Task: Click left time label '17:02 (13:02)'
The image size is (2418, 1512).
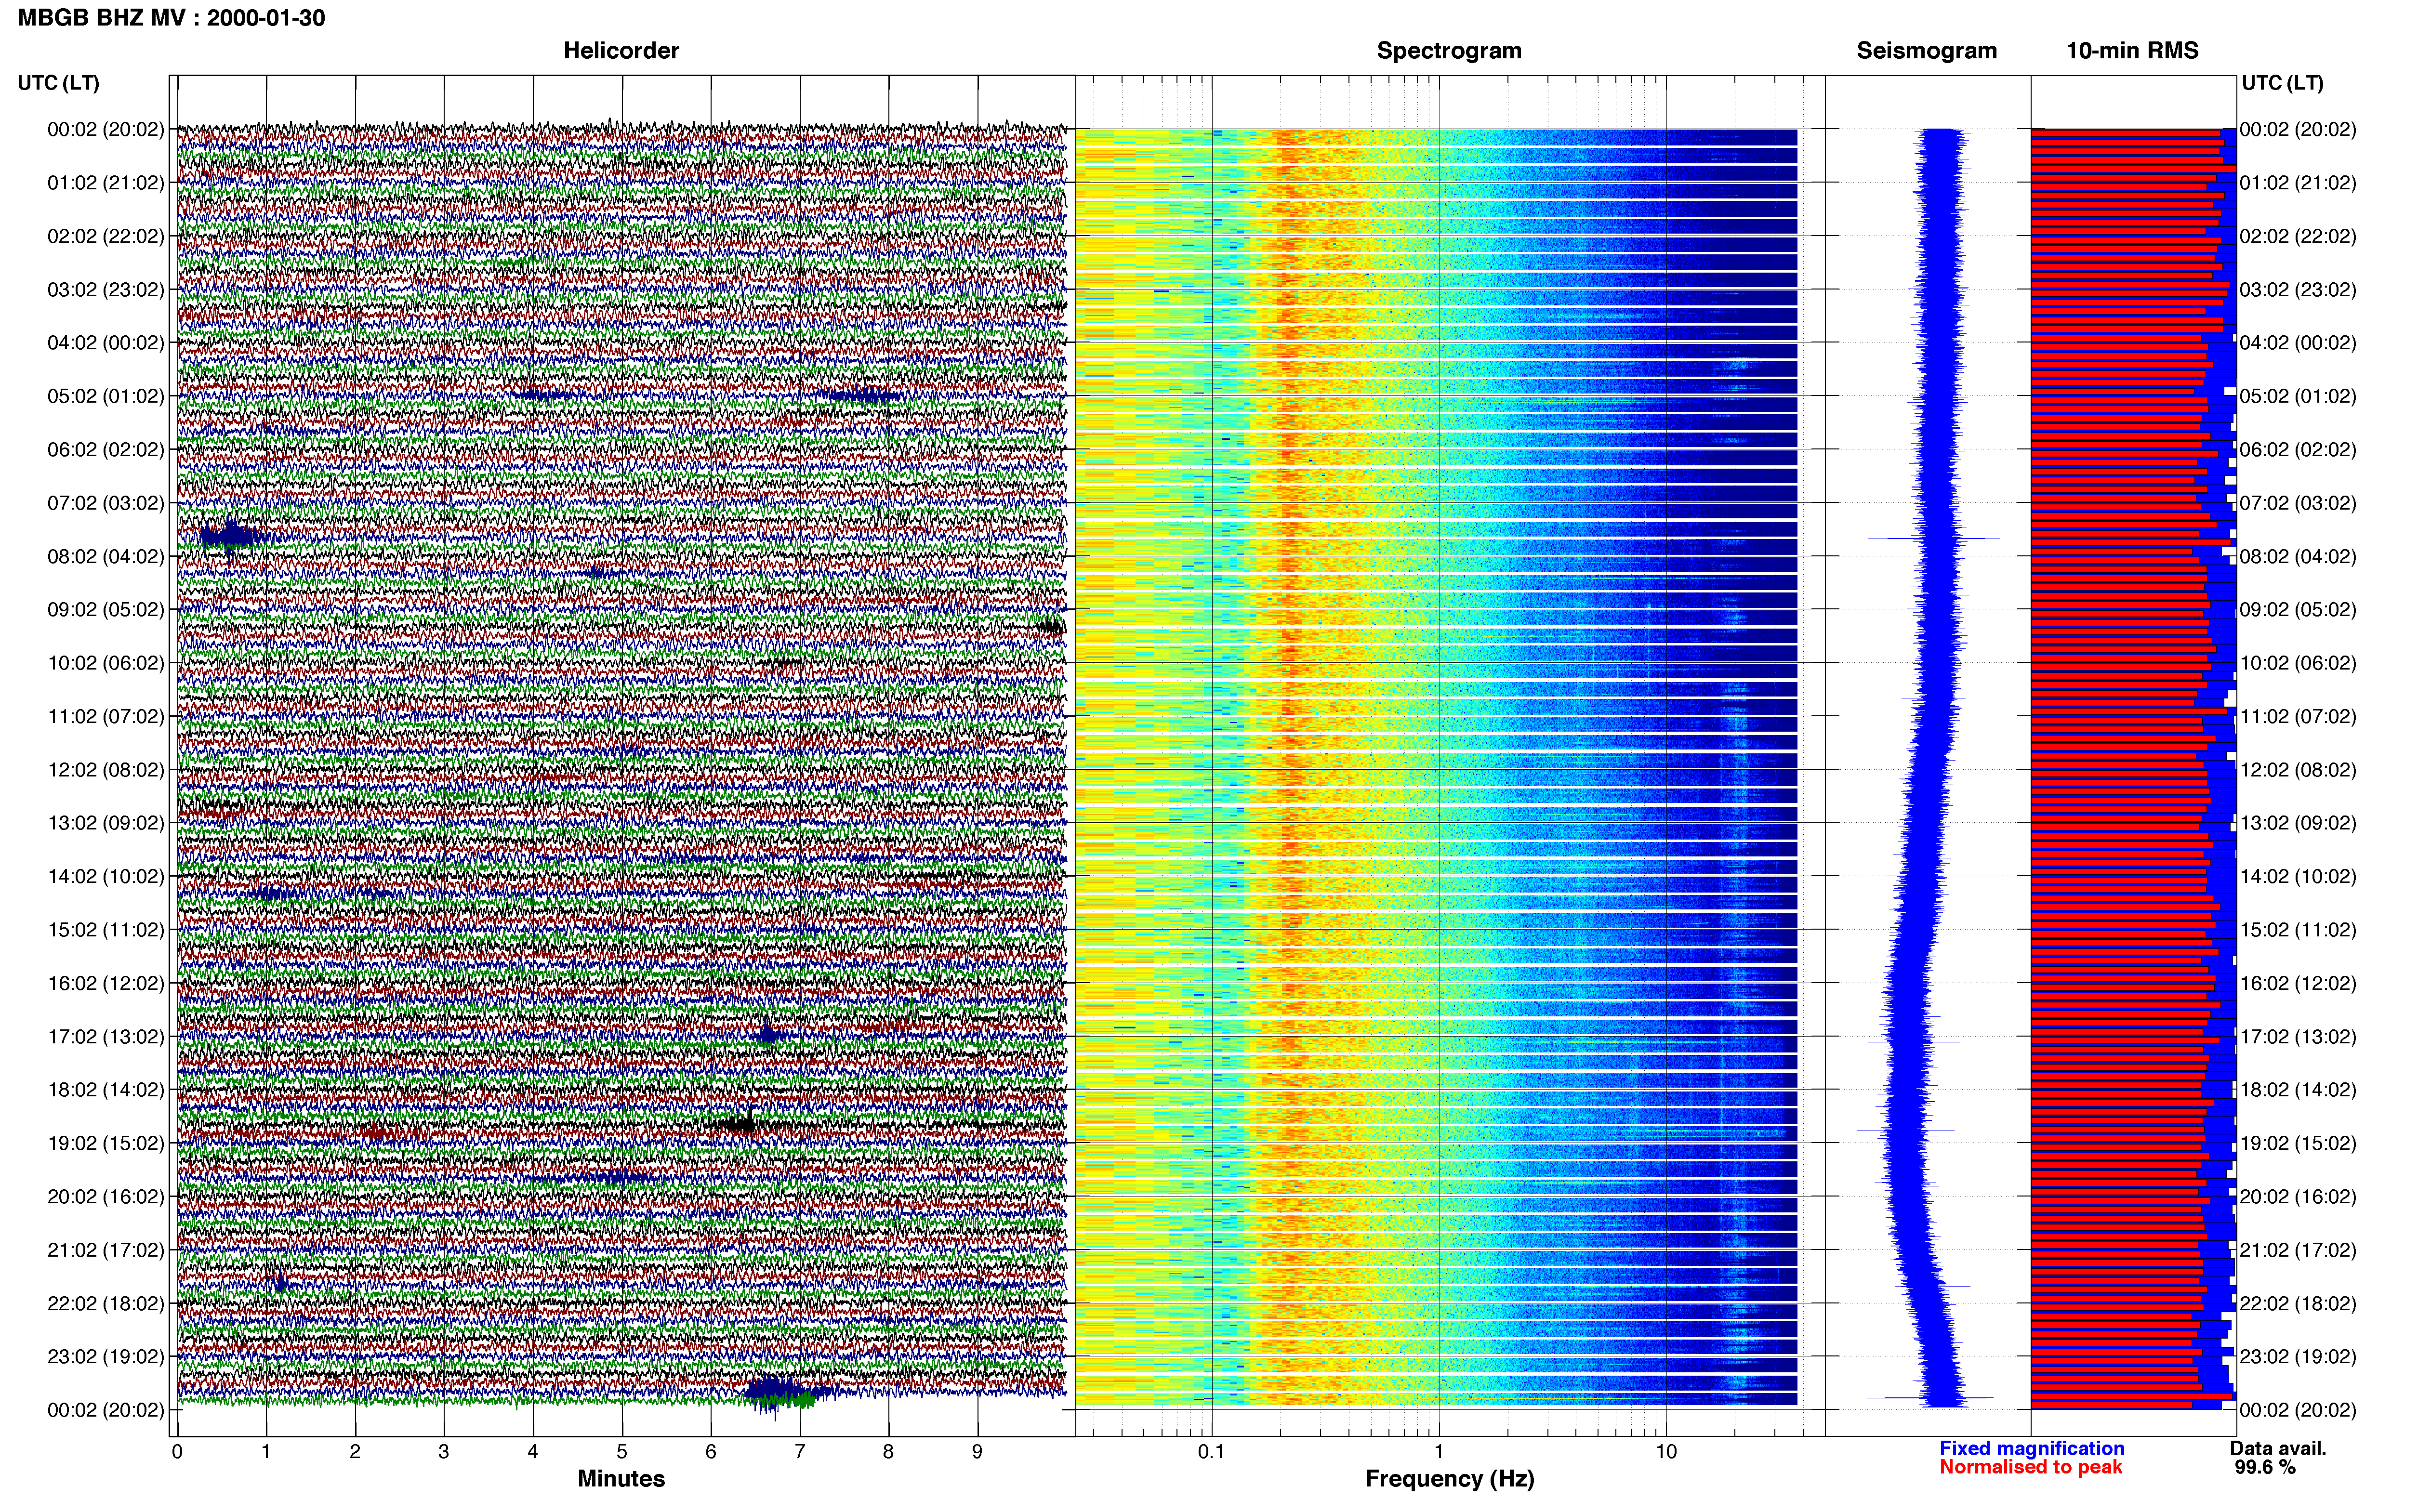Action: [106, 1037]
